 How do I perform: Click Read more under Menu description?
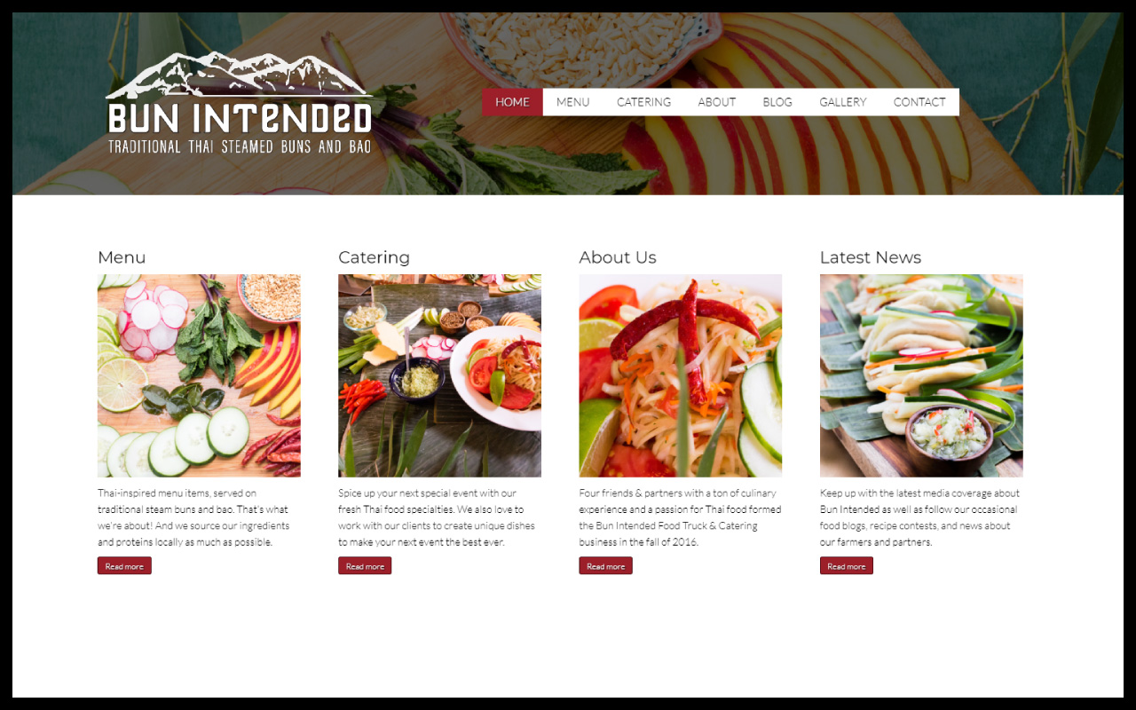click(124, 566)
